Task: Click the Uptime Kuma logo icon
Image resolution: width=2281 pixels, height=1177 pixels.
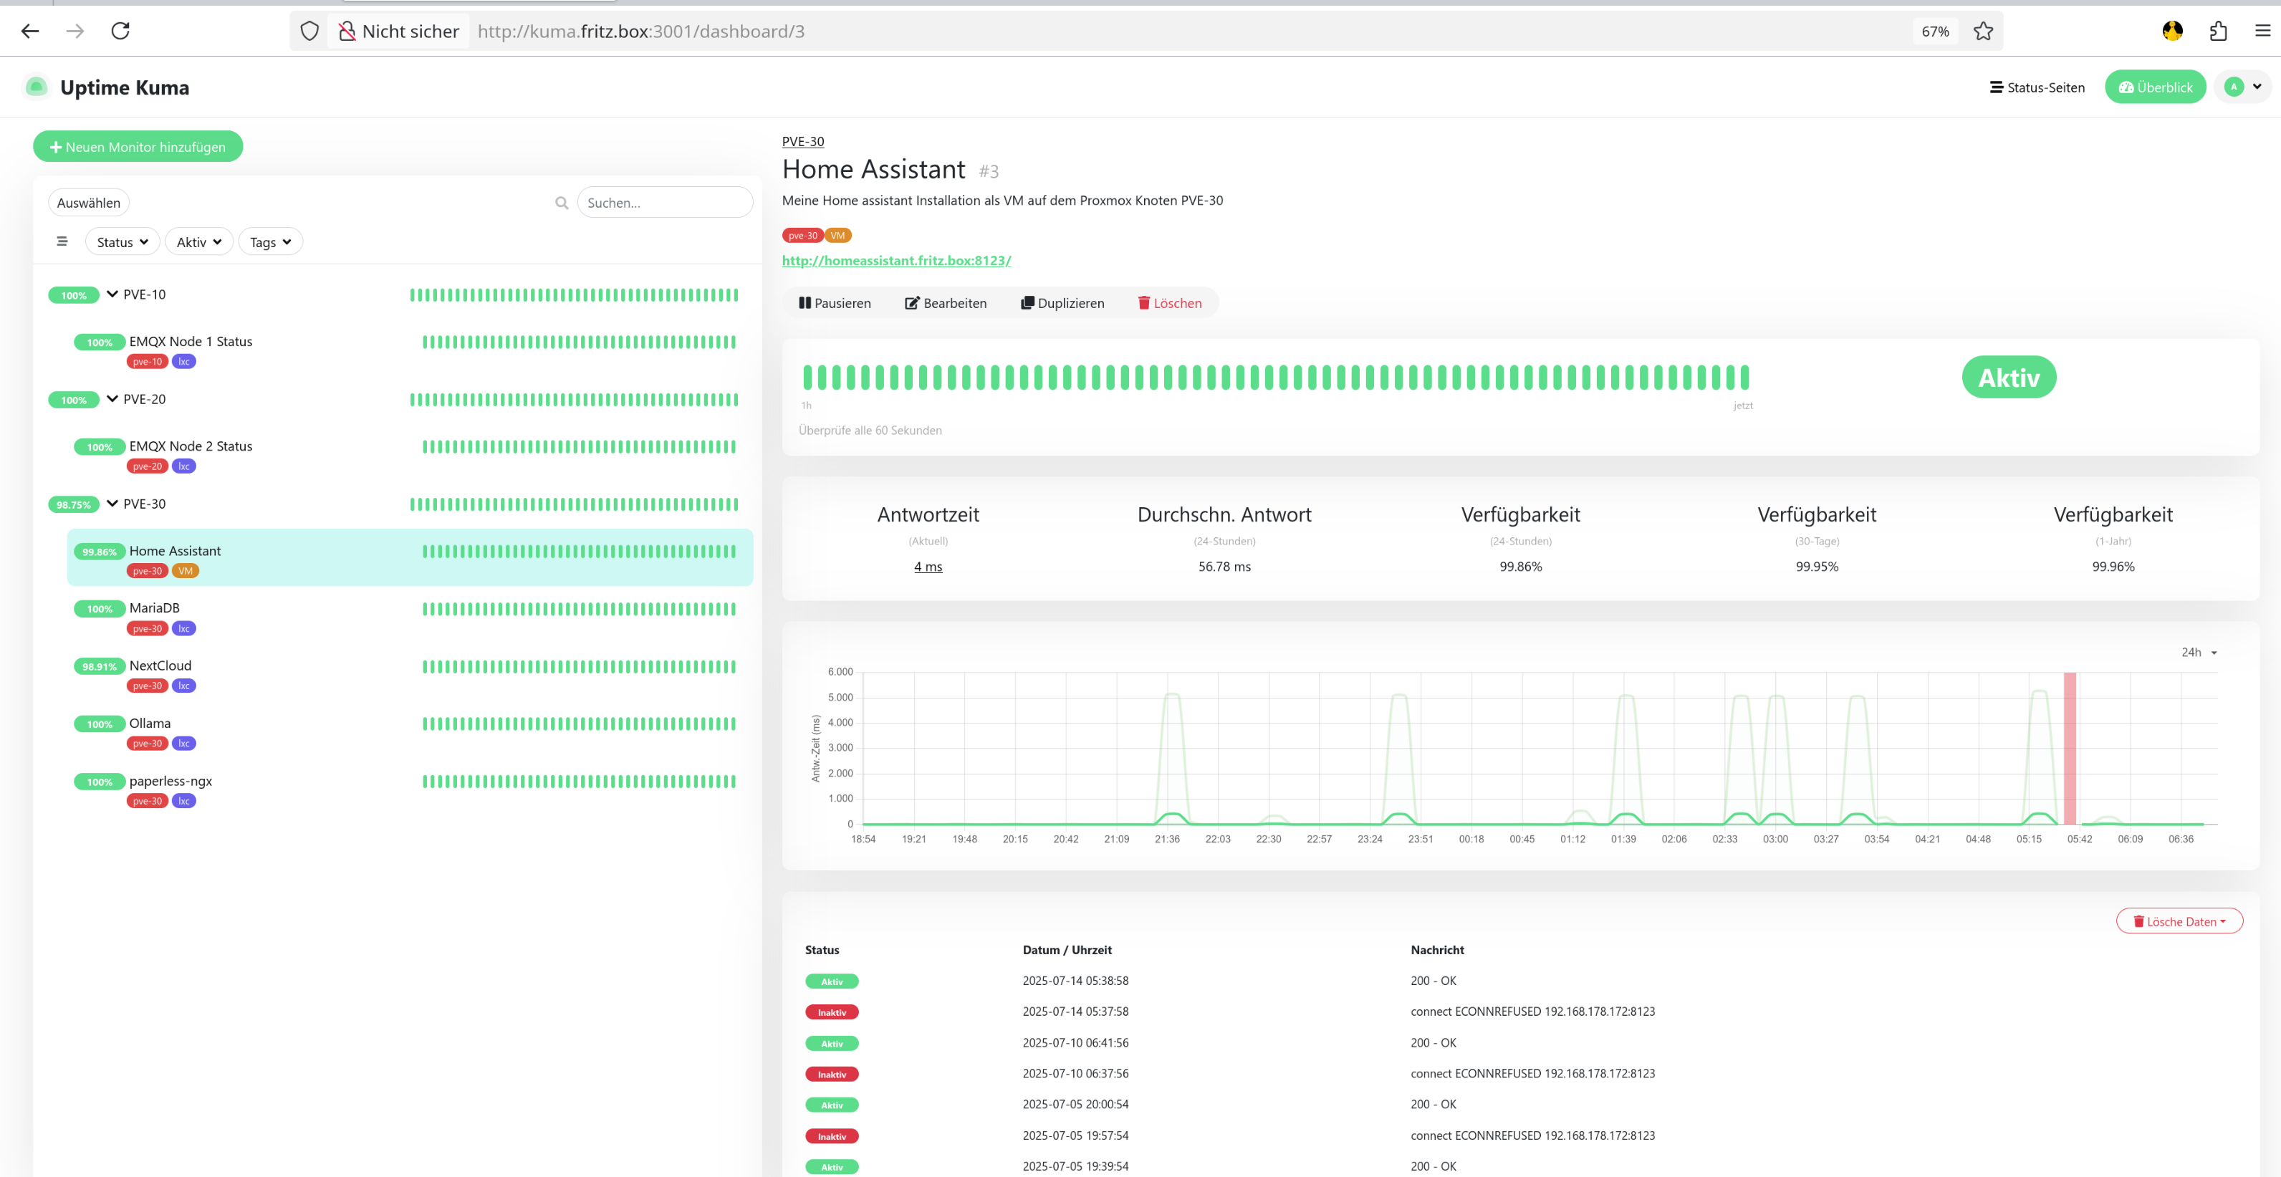Action: click(x=37, y=87)
